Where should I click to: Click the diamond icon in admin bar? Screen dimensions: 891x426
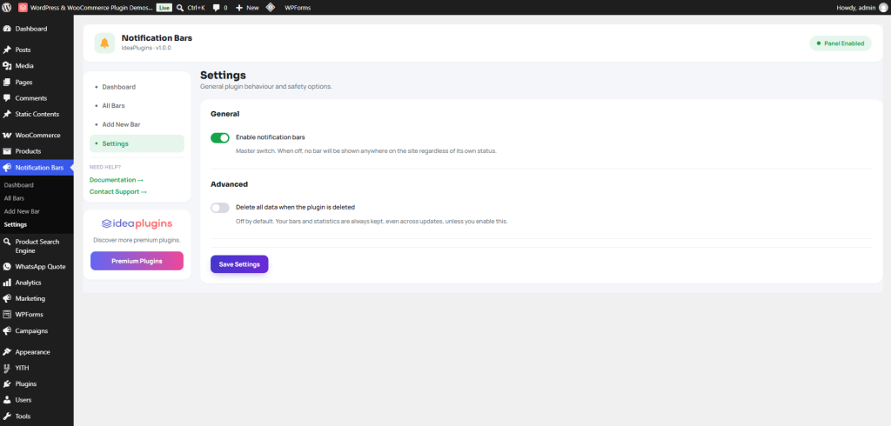click(x=271, y=7)
